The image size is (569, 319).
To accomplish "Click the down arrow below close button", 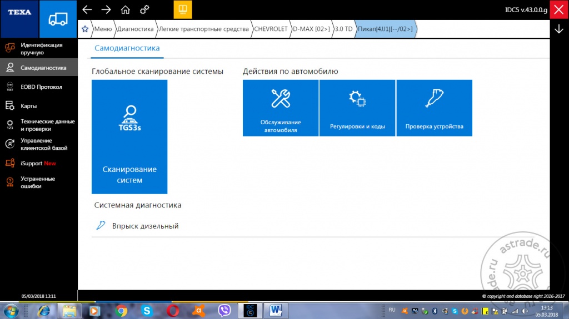I will [559, 29].
